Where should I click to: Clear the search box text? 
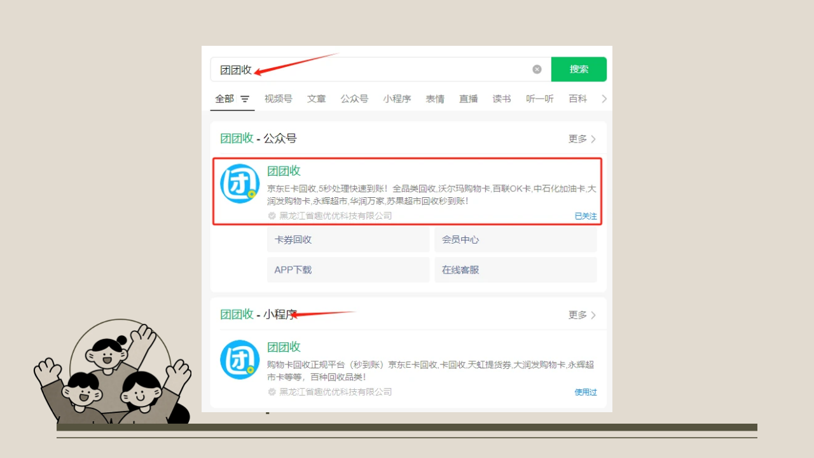pyautogui.click(x=537, y=69)
